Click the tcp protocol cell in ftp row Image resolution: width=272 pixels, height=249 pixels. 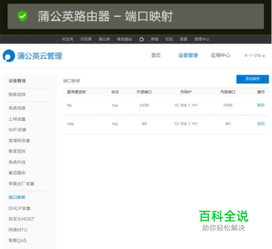(x=115, y=105)
